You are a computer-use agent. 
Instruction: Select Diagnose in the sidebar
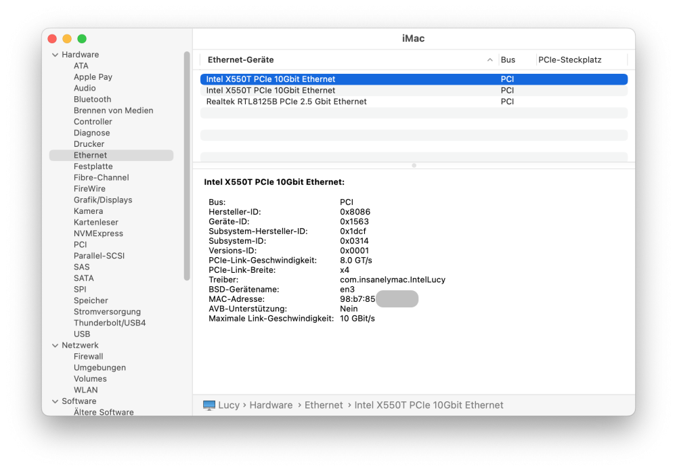(91, 133)
